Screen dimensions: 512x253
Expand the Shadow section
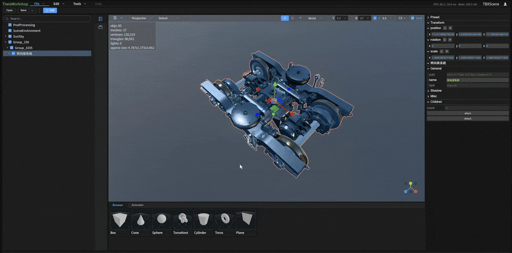436,91
